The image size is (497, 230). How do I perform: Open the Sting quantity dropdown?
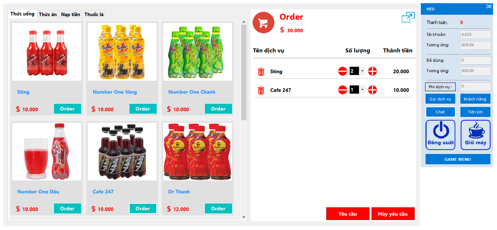[x=362, y=71]
